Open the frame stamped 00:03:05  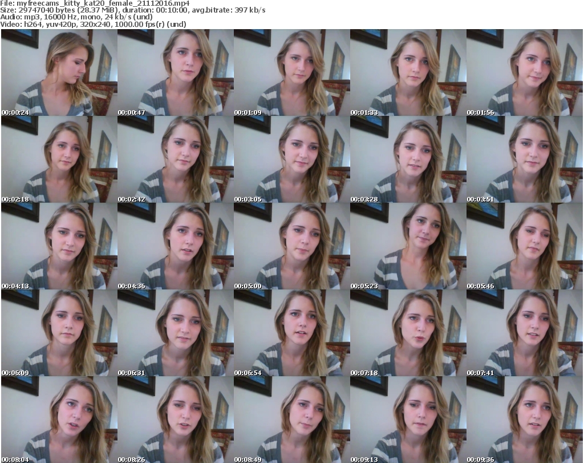pos(291,159)
